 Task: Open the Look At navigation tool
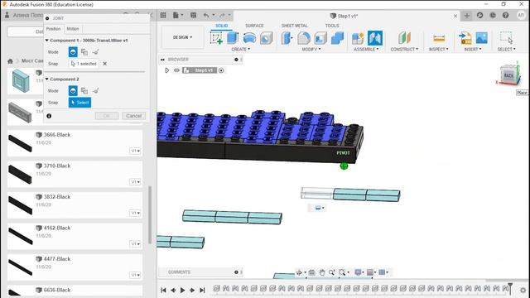pyautogui.click(x=311, y=272)
